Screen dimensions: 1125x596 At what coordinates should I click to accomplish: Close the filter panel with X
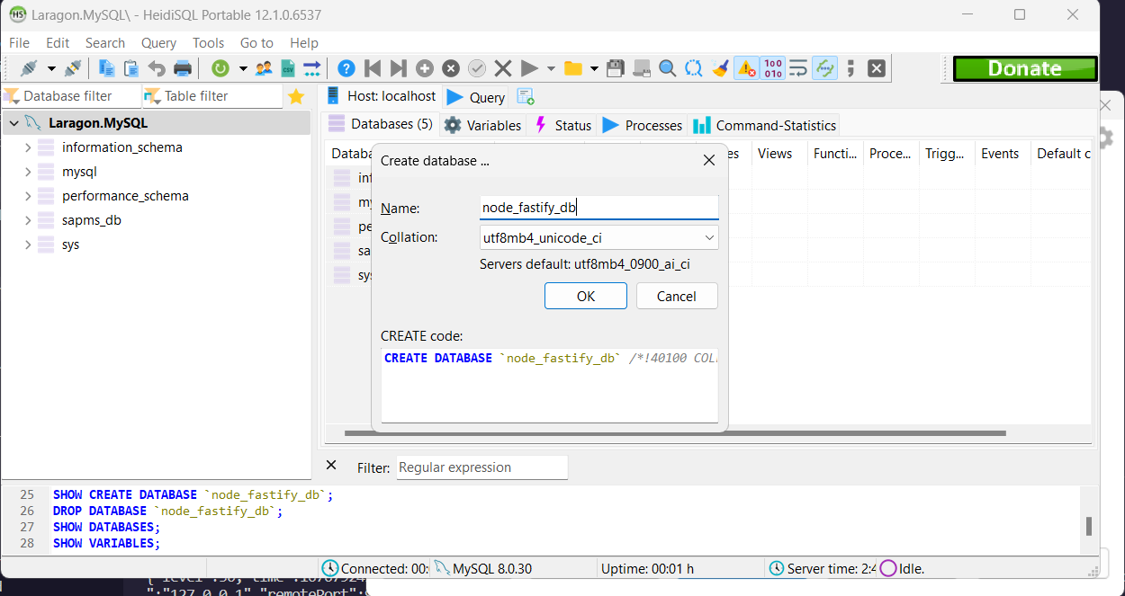click(x=330, y=466)
